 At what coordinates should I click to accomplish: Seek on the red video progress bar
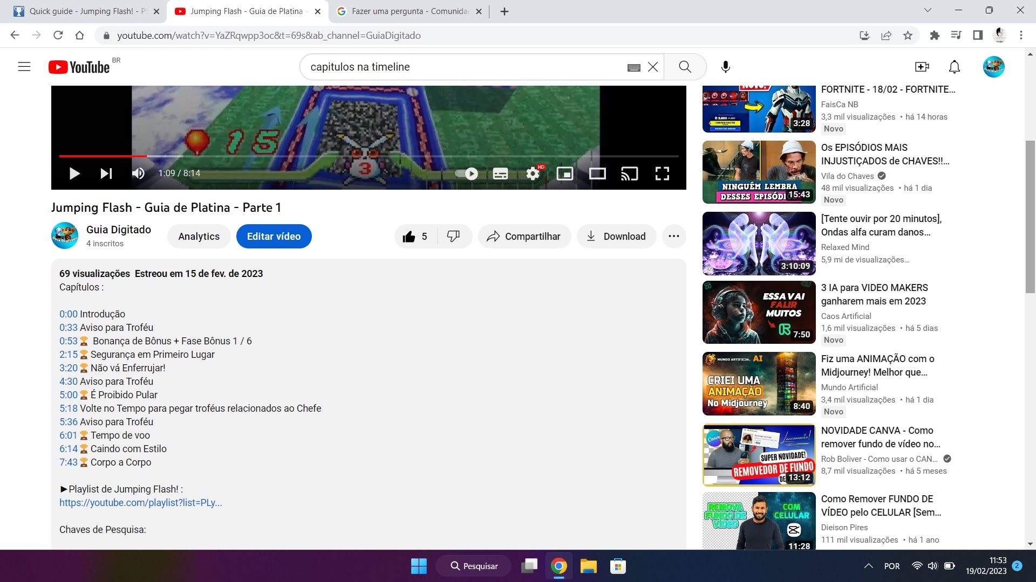point(103,156)
